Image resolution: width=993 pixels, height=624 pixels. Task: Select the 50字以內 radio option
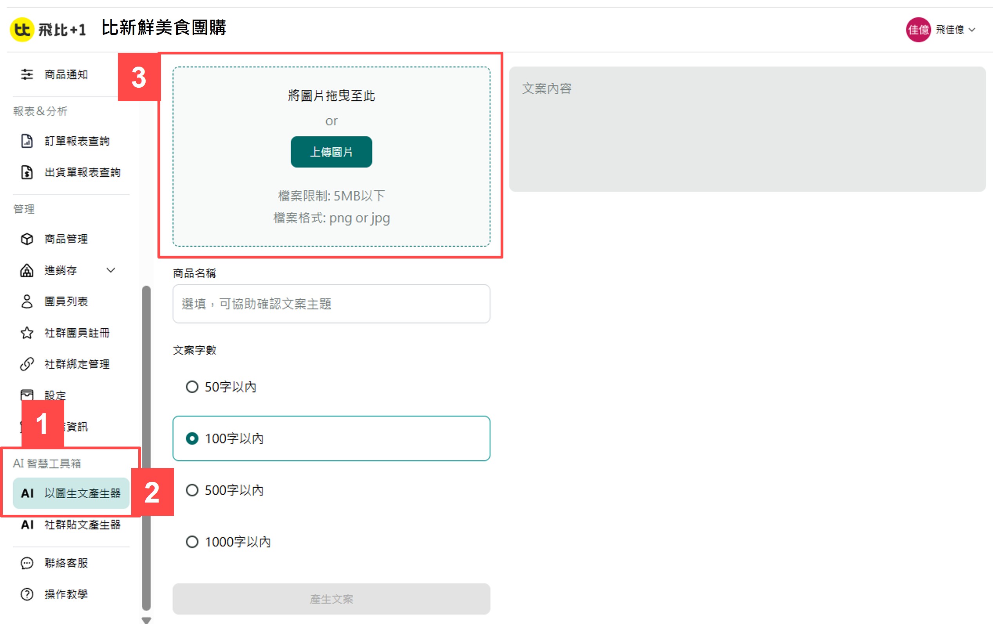point(192,387)
